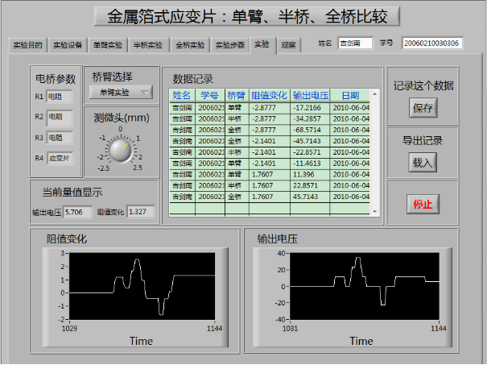Click the R2 电阻 field
Viewport: 487px width, 365px height.
60,118
